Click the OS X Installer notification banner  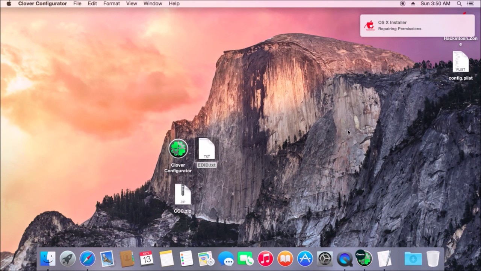pyautogui.click(x=417, y=26)
